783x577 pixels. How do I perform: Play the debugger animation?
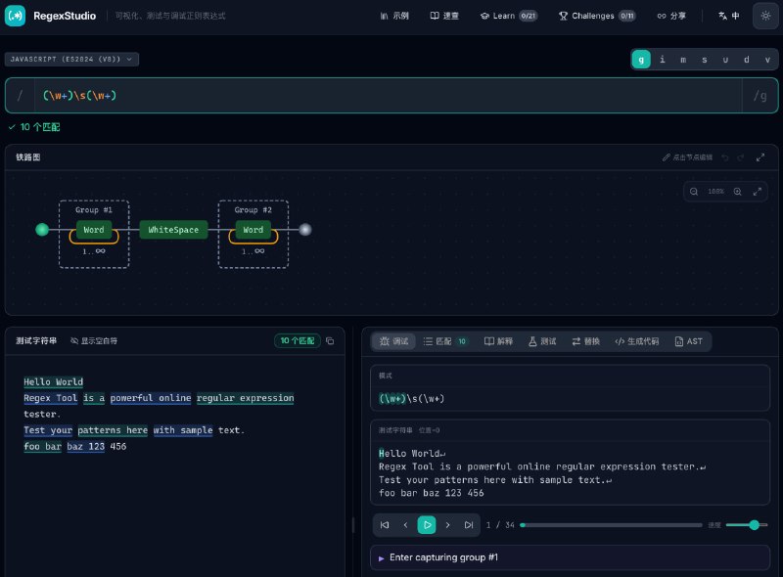(427, 525)
